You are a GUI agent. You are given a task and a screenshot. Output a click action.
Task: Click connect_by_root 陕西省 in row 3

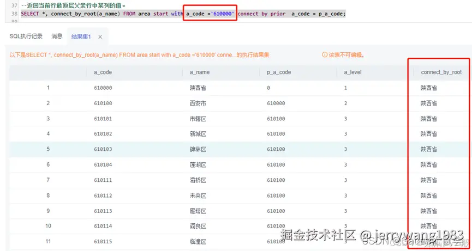pos(429,119)
